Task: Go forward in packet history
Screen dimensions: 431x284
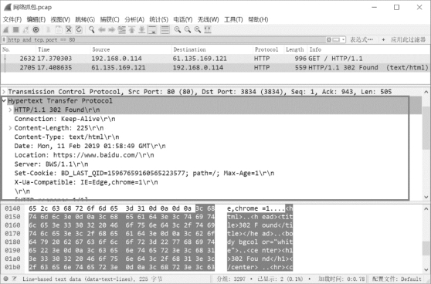Action: tap(111, 29)
